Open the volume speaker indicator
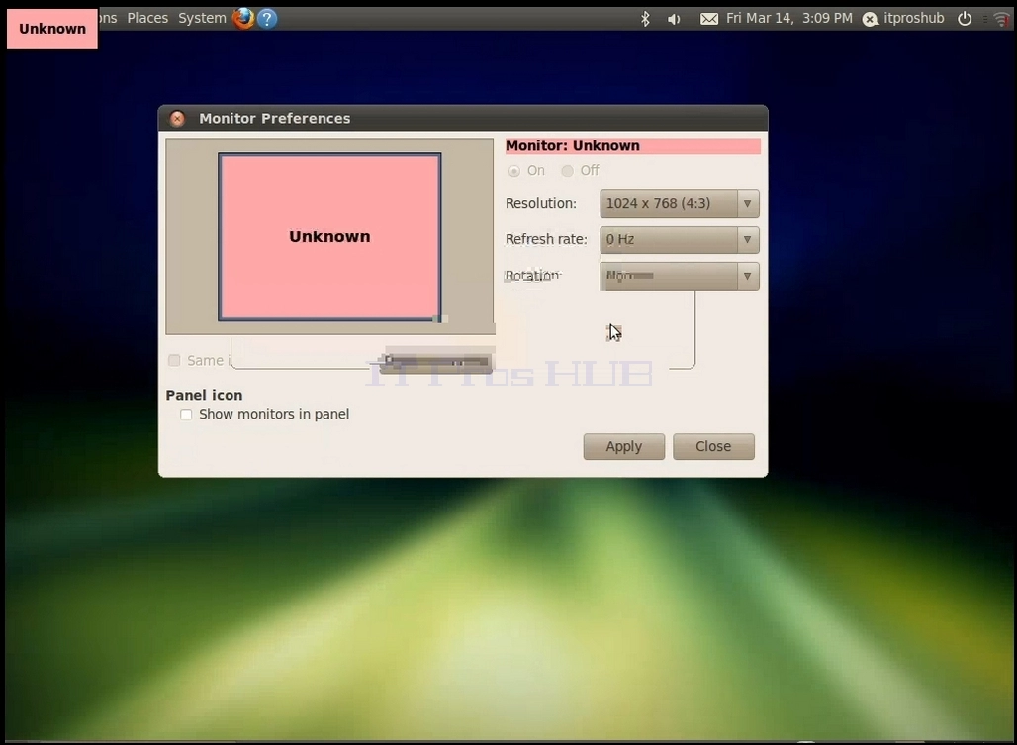This screenshot has height=745, width=1017. (674, 19)
